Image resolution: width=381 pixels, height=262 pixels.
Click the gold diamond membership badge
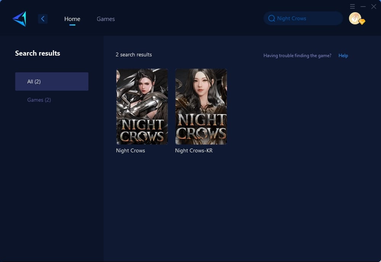pos(362,22)
